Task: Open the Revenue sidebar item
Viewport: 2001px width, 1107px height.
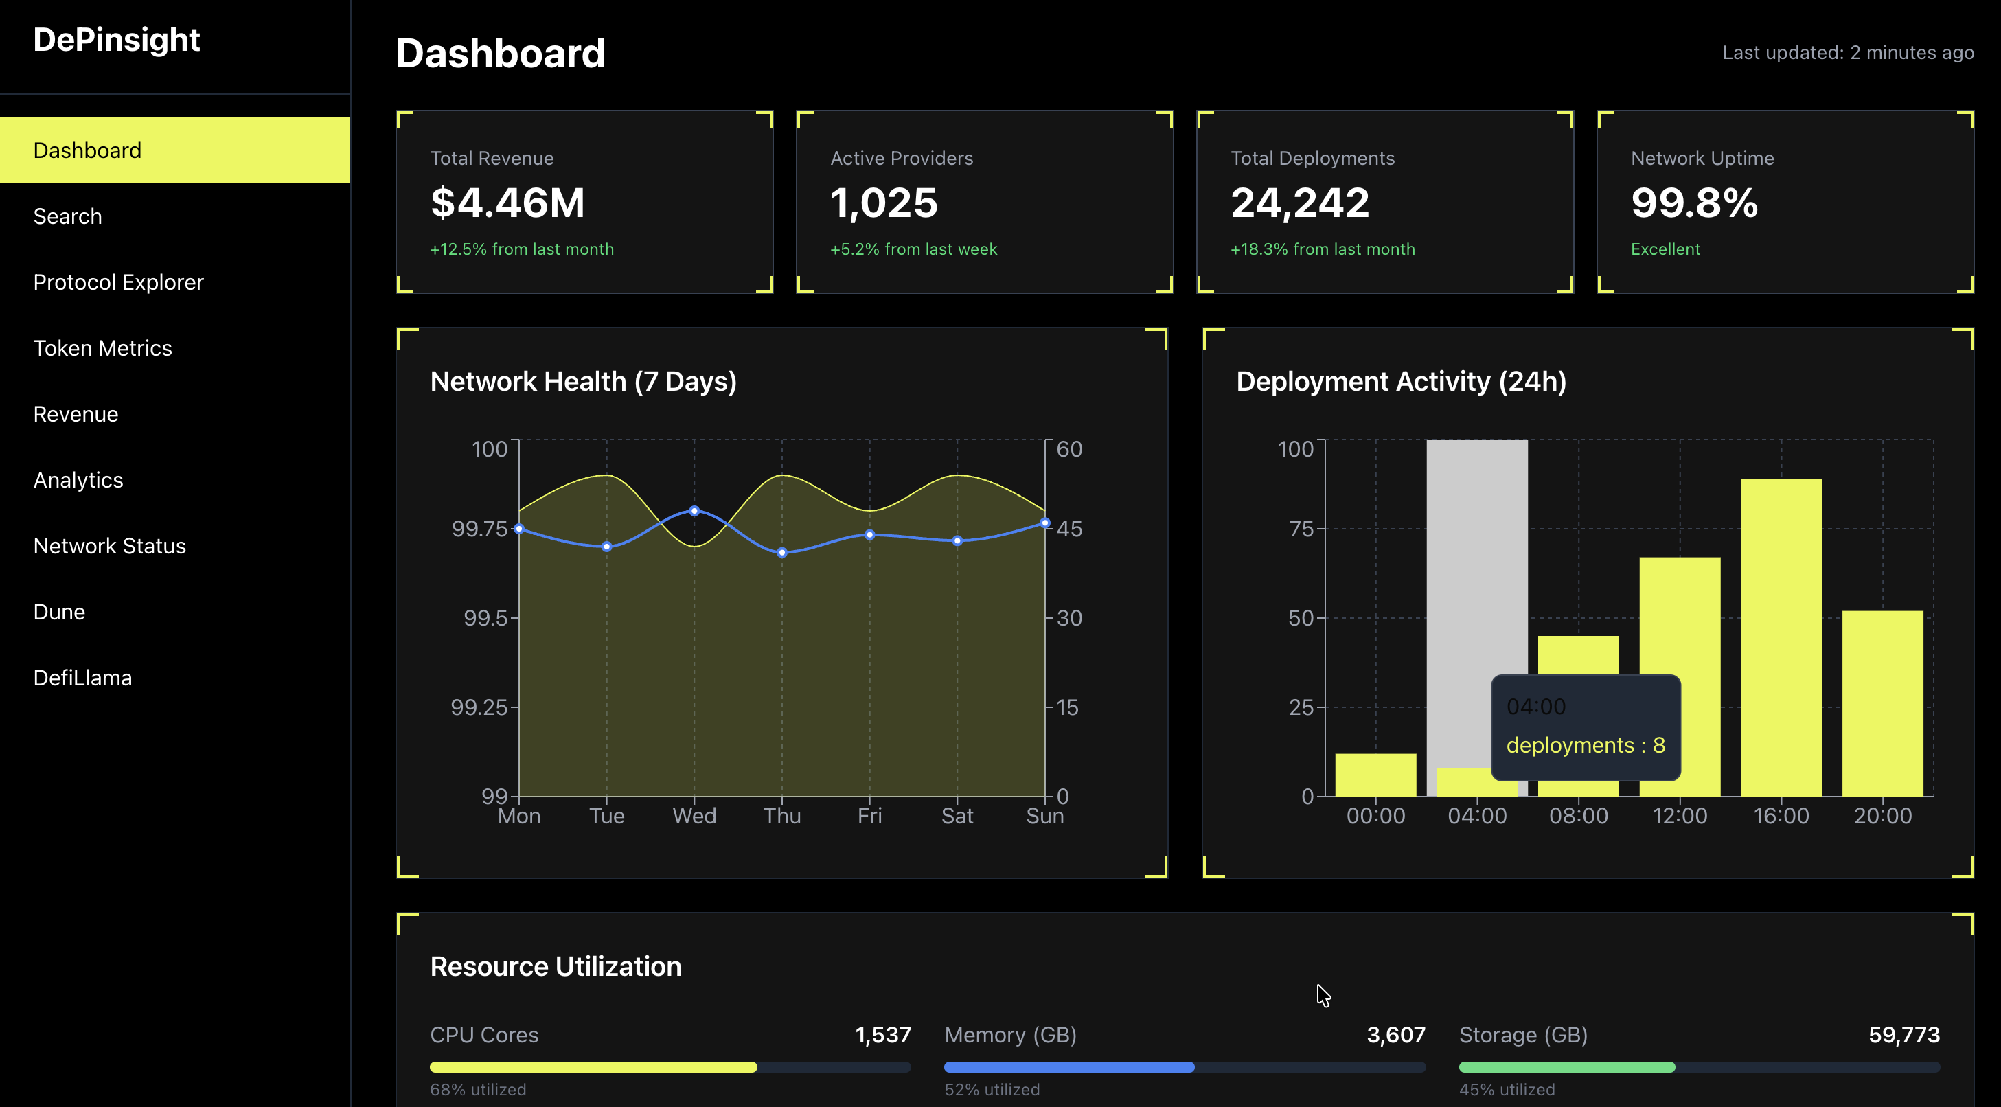Action: tap(76, 414)
